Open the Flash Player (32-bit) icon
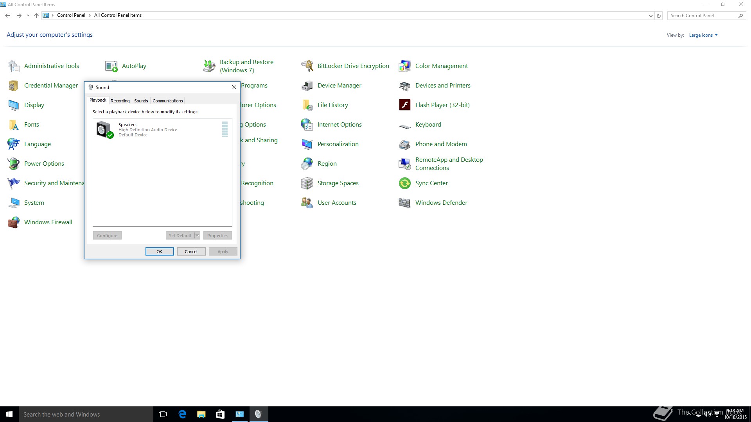Viewport: 751px width, 422px height. click(404, 105)
